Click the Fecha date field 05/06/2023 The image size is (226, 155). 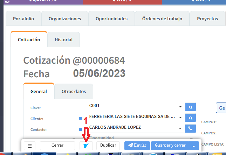pyautogui.click(x=108, y=73)
